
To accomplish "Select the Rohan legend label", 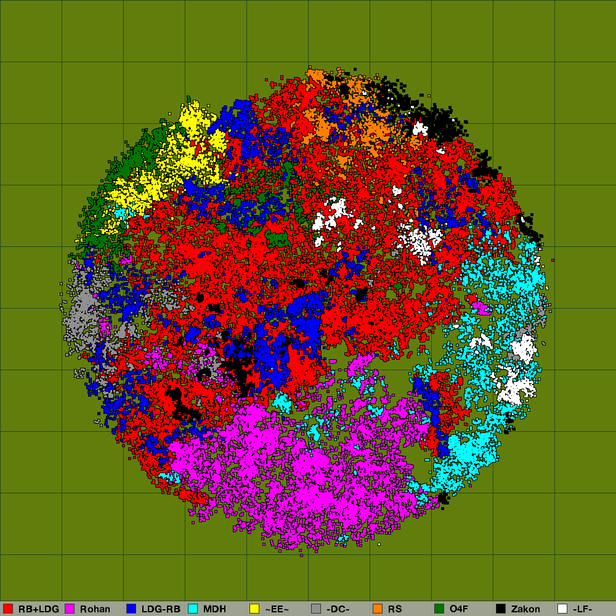I will (95, 609).
